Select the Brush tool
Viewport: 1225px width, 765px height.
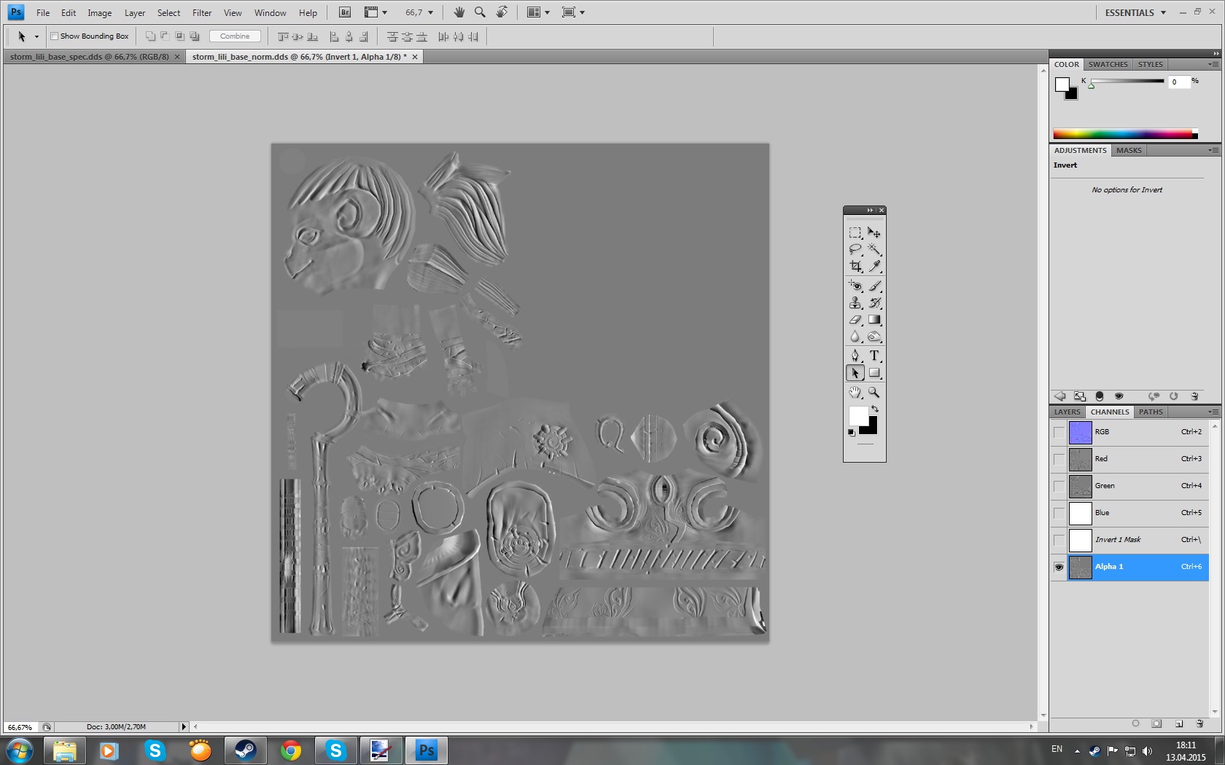(874, 286)
